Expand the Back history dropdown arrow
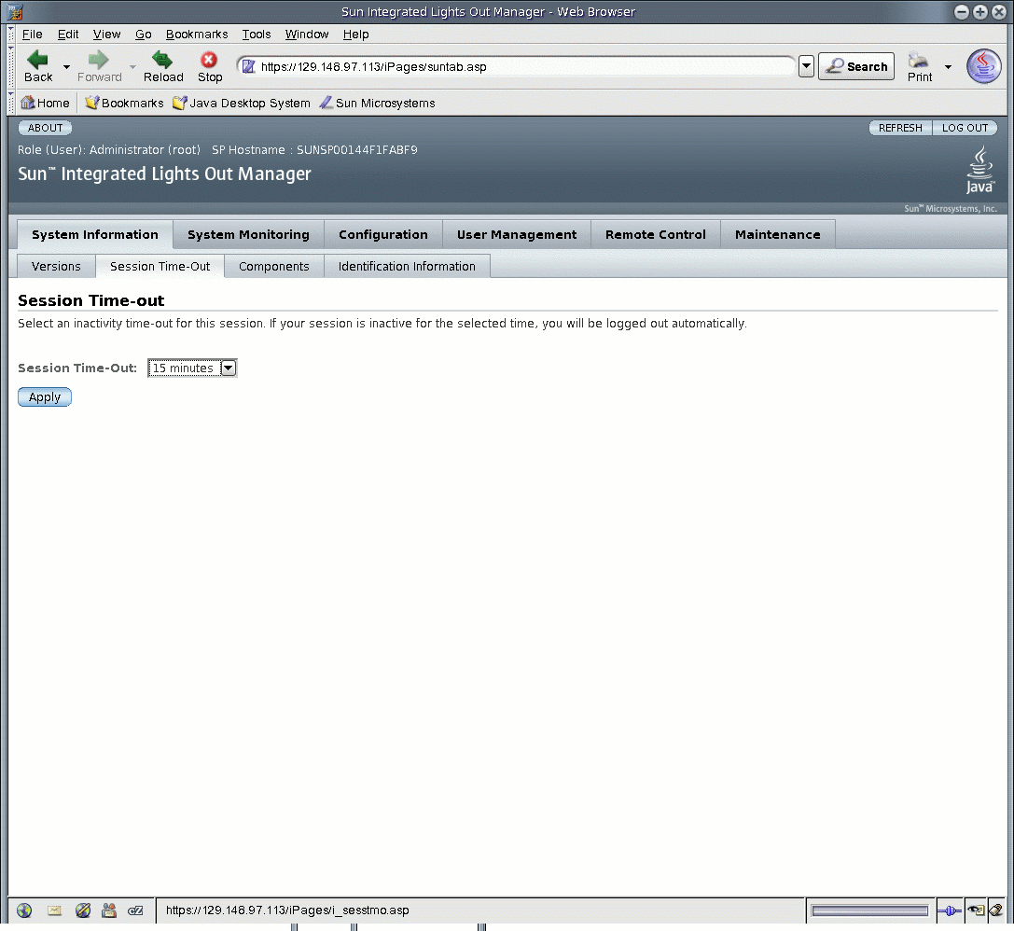 (x=66, y=66)
